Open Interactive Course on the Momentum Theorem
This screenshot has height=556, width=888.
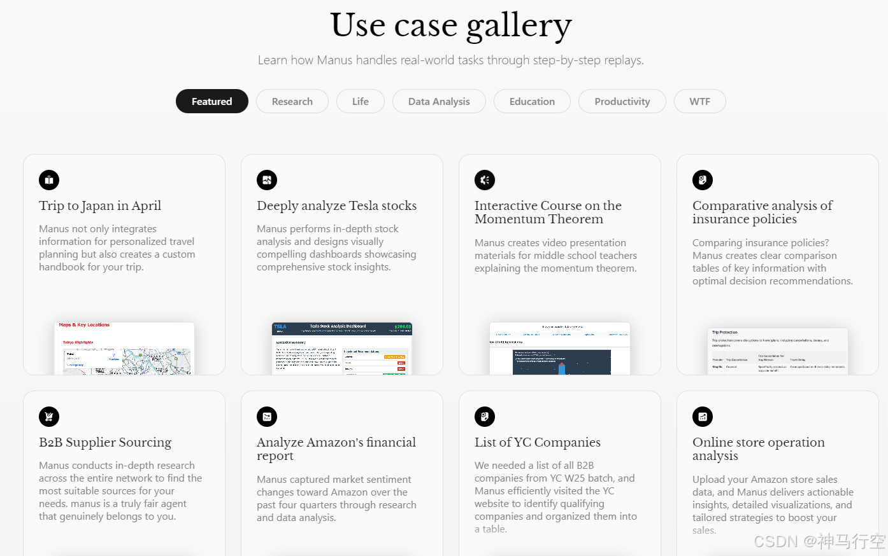(548, 212)
